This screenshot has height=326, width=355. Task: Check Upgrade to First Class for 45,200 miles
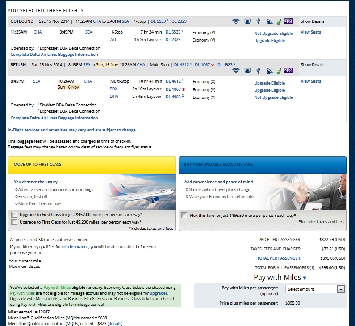pos(15,222)
